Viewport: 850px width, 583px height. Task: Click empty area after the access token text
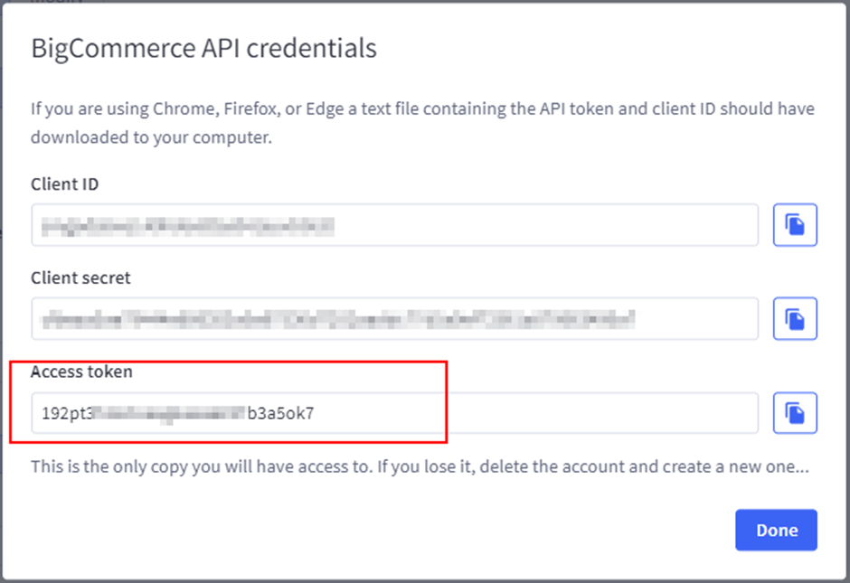543,414
